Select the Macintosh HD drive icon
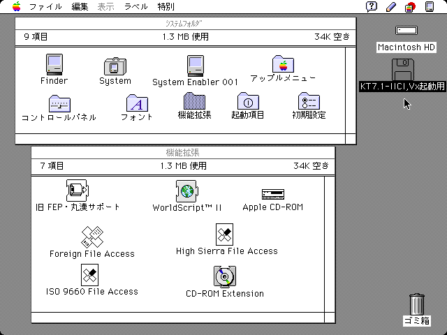Image resolution: width=447 pixels, height=335 pixels. pyautogui.click(x=406, y=30)
